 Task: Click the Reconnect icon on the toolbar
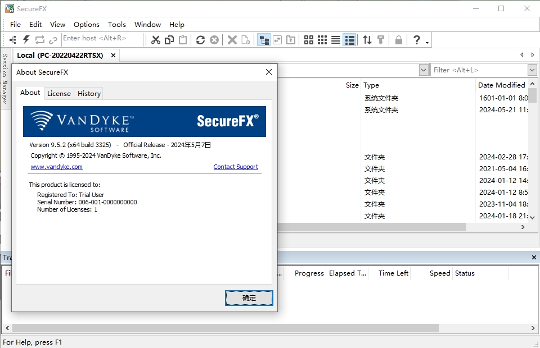[x=39, y=39]
